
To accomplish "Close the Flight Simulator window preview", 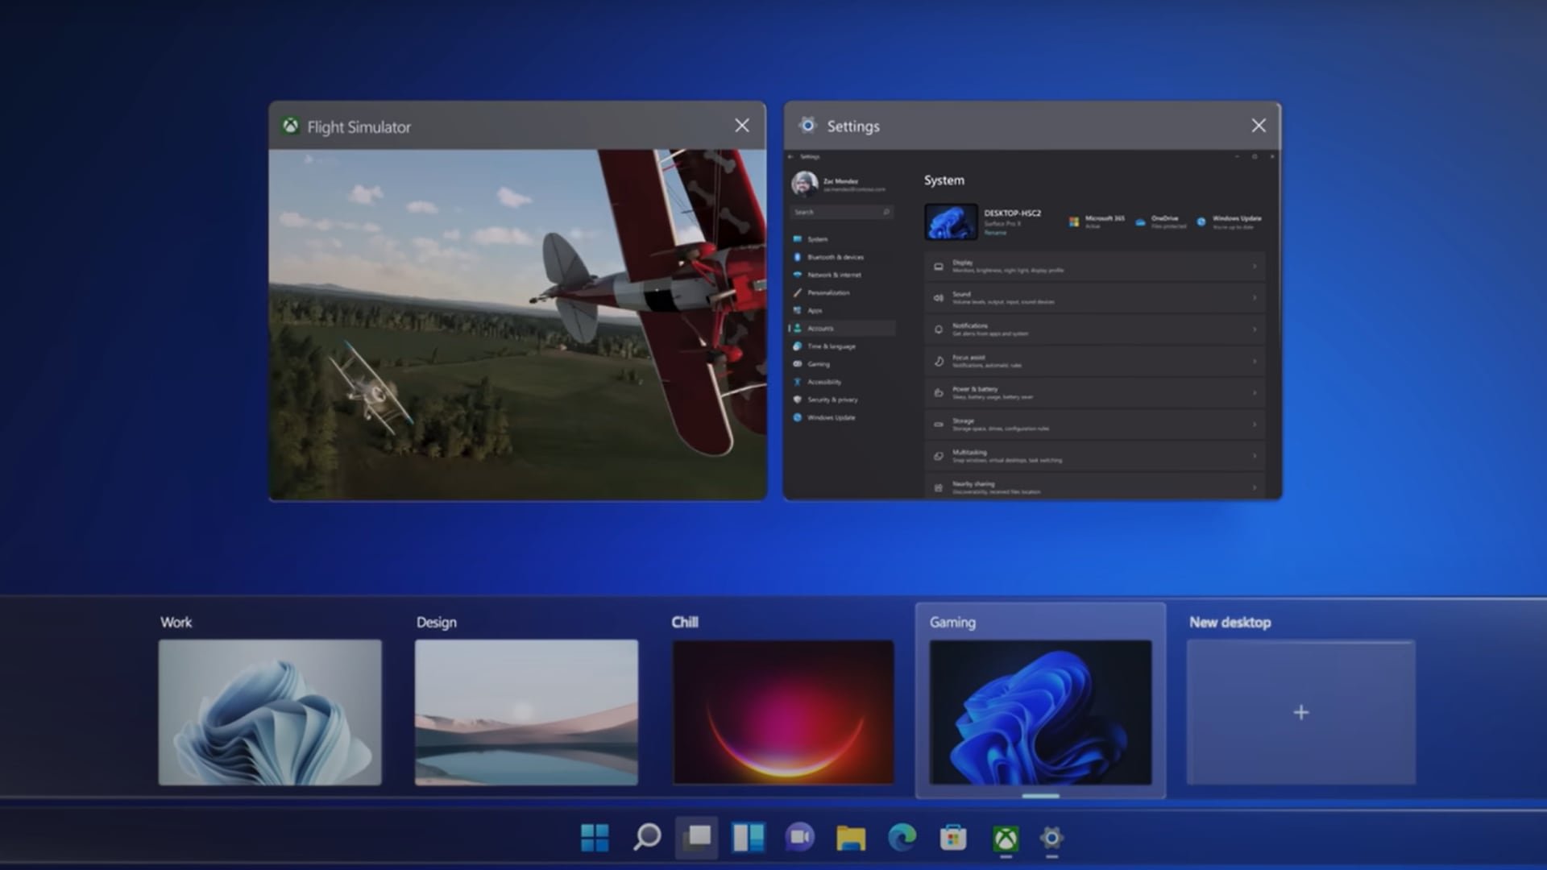I will click(741, 126).
